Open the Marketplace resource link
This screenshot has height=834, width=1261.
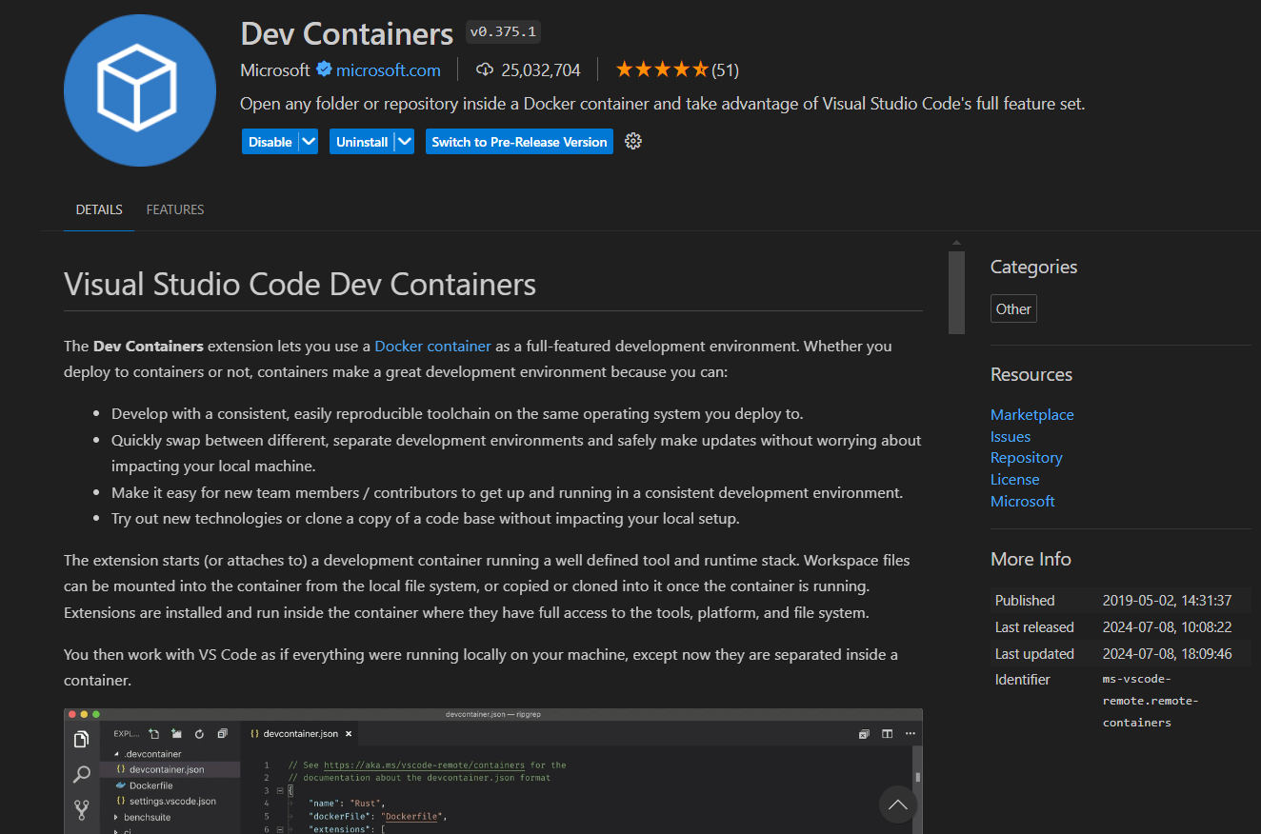pos(1031,414)
